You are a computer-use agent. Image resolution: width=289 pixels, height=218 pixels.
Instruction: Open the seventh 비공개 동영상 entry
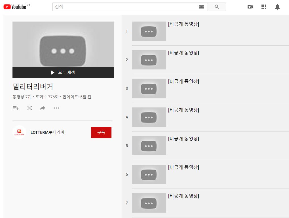pyautogui.click(x=183, y=196)
